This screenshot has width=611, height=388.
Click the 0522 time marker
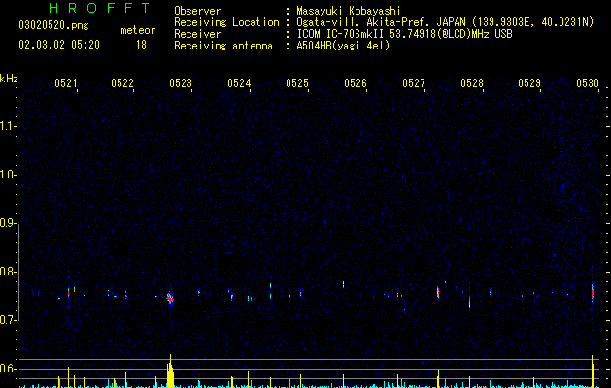pyautogui.click(x=122, y=83)
